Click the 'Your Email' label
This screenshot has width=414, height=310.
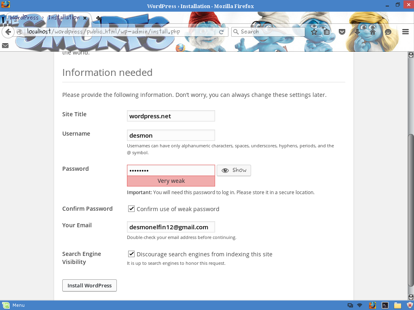click(77, 225)
